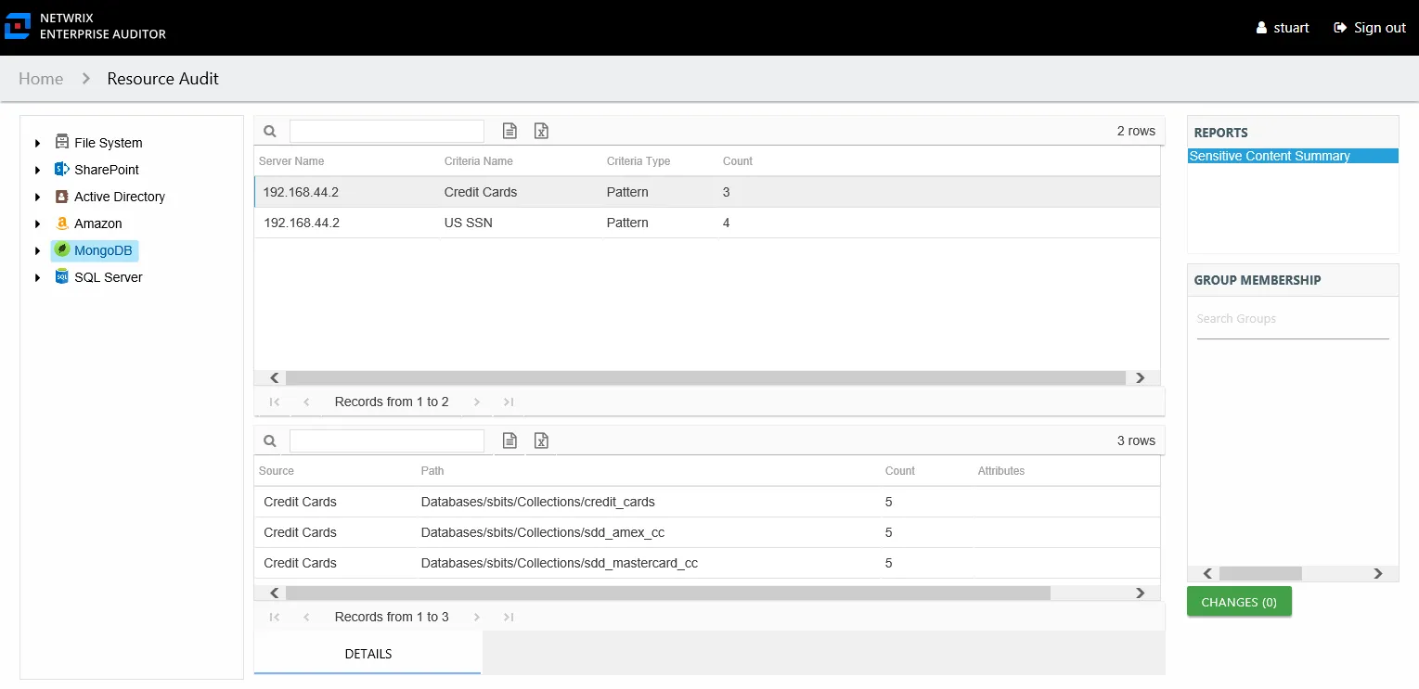The width and height of the screenshot is (1419, 689).
Task: Expand the Active Directory tree node
Action: [38, 197]
